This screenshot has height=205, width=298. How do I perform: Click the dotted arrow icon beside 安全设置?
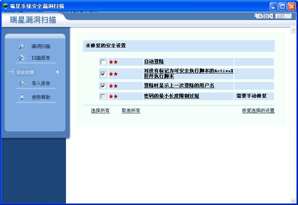(11, 72)
